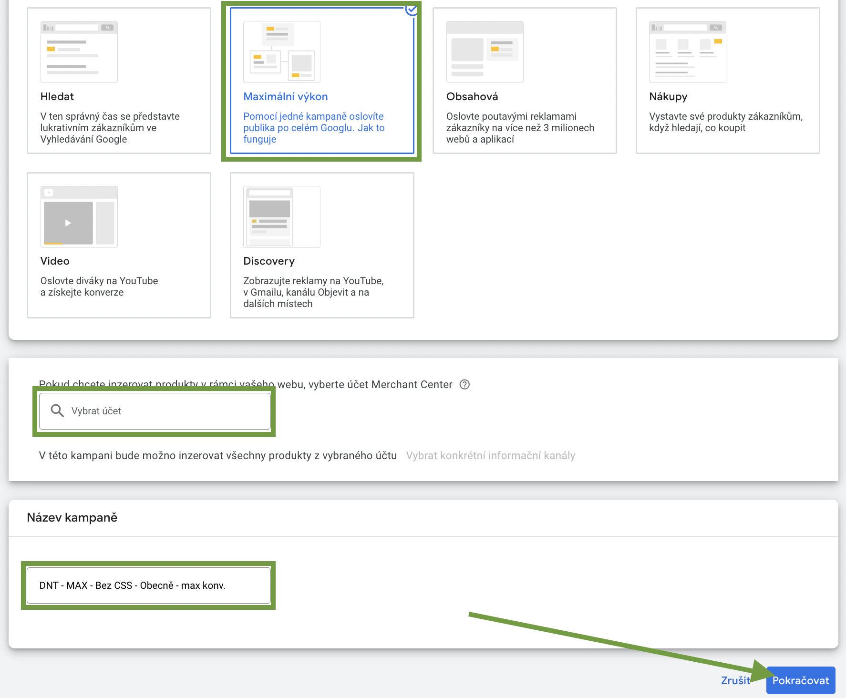Click the Discovery campaign type illustration

(x=281, y=217)
